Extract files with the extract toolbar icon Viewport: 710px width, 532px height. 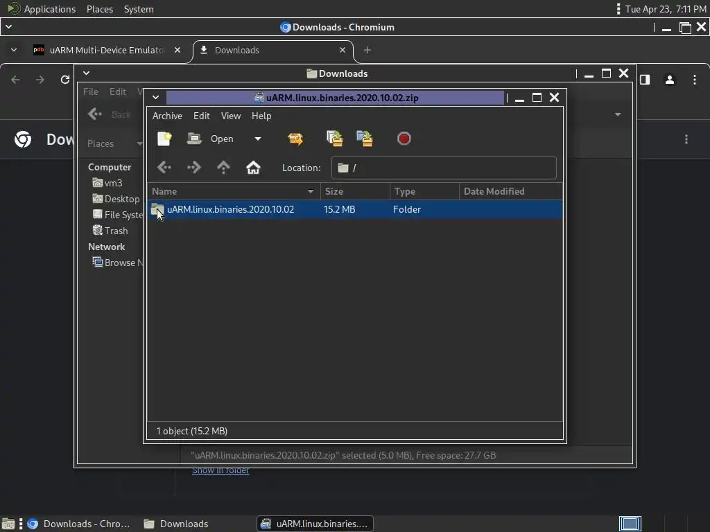(x=295, y=139)
